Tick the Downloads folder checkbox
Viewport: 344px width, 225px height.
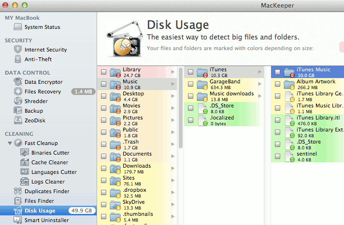tap(103, 168)
